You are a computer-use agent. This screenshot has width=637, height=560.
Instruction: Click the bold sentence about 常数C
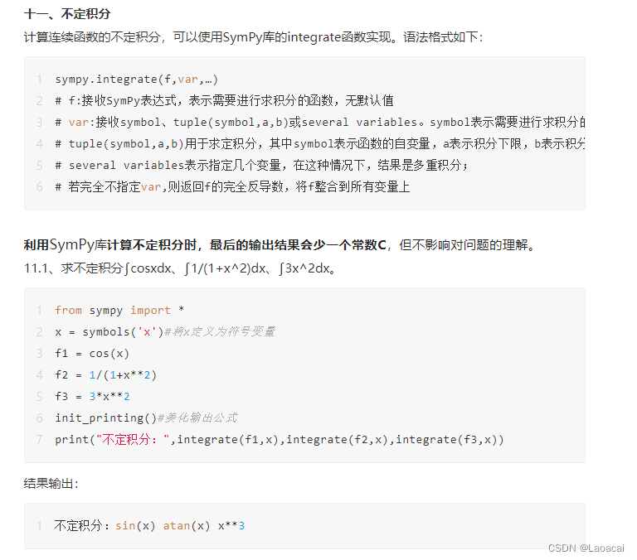205,244
